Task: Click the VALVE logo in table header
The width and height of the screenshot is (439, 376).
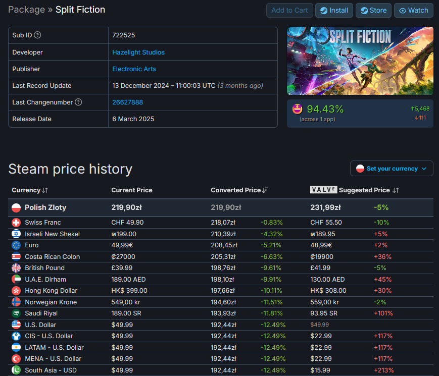Action: [x=323, y=190]
